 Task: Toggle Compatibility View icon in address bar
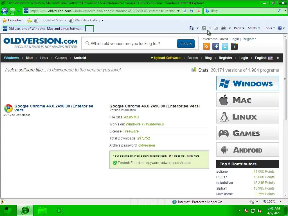[x=184, y=11]
